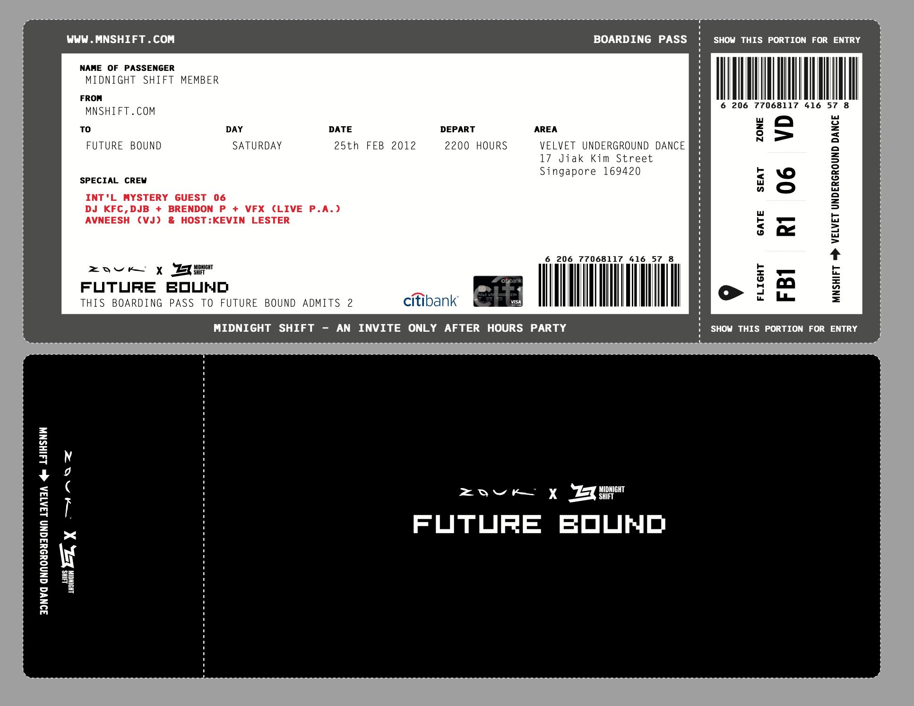The image size is (914, 706).
Task: Click the barcode beside the credit card
Action: coord(609,285)
